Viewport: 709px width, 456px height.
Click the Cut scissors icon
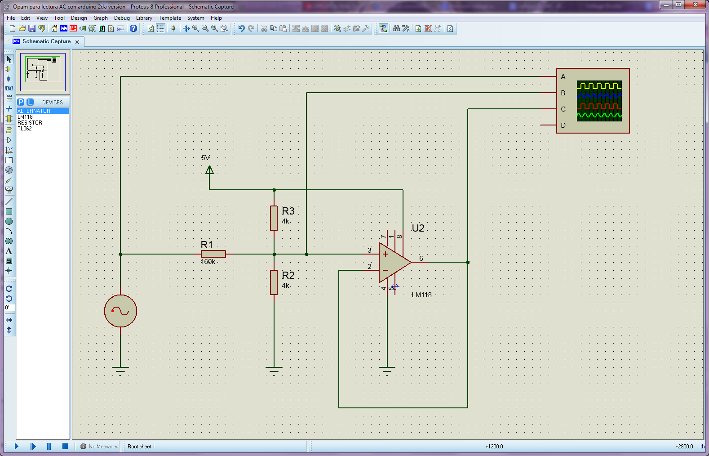(x=264, y=28)
